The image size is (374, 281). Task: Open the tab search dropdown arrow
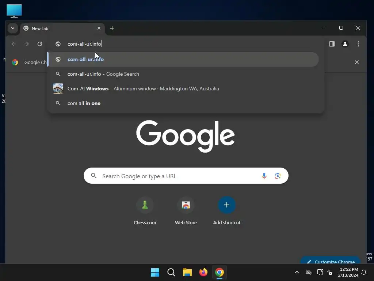point(13,28)
